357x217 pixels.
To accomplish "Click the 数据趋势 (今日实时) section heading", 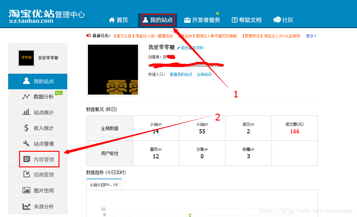I will pos(106,172).
